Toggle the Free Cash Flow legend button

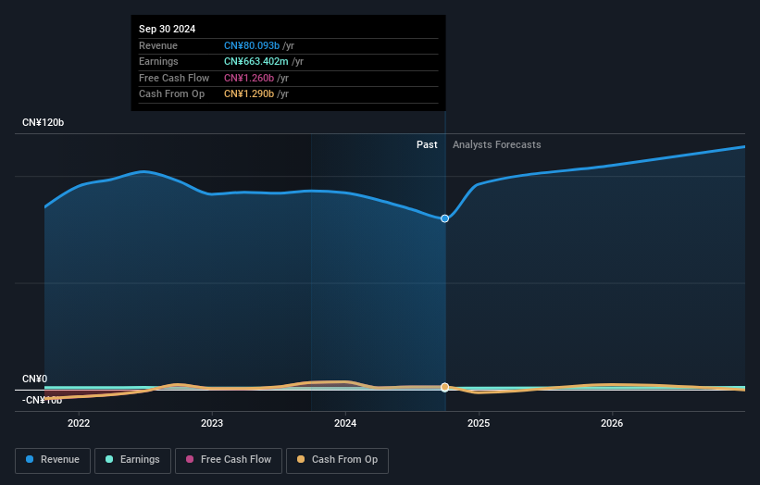click(229, 460)
